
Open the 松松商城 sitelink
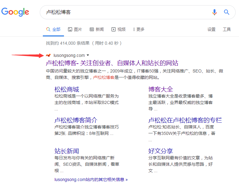click(x=67, y=89)
